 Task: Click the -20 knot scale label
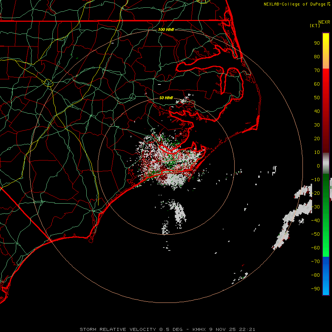pyautogui.click(x=315, y=193)
